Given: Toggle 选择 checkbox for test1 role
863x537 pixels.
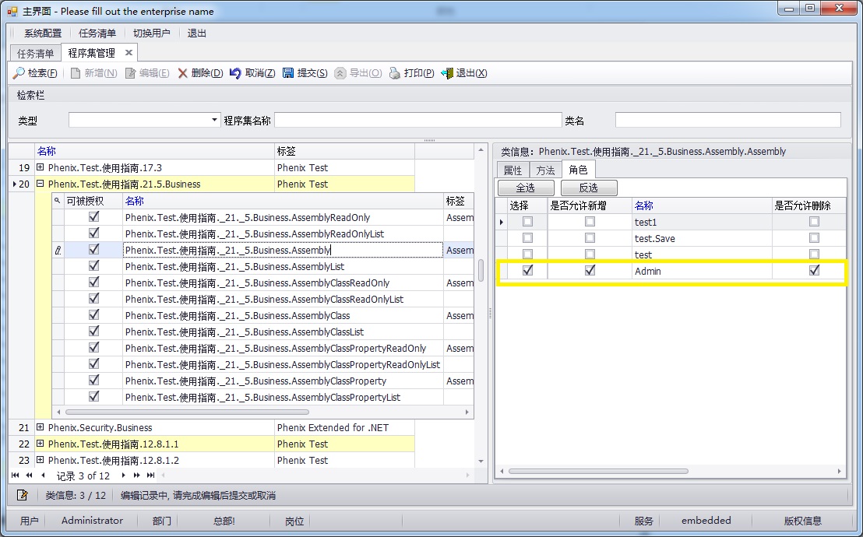Looking at the screenshot, I should coord(527,222).
